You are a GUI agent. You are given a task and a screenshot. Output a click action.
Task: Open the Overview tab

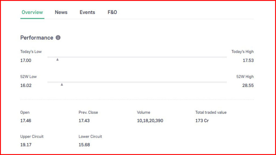[x=32, y=12]
